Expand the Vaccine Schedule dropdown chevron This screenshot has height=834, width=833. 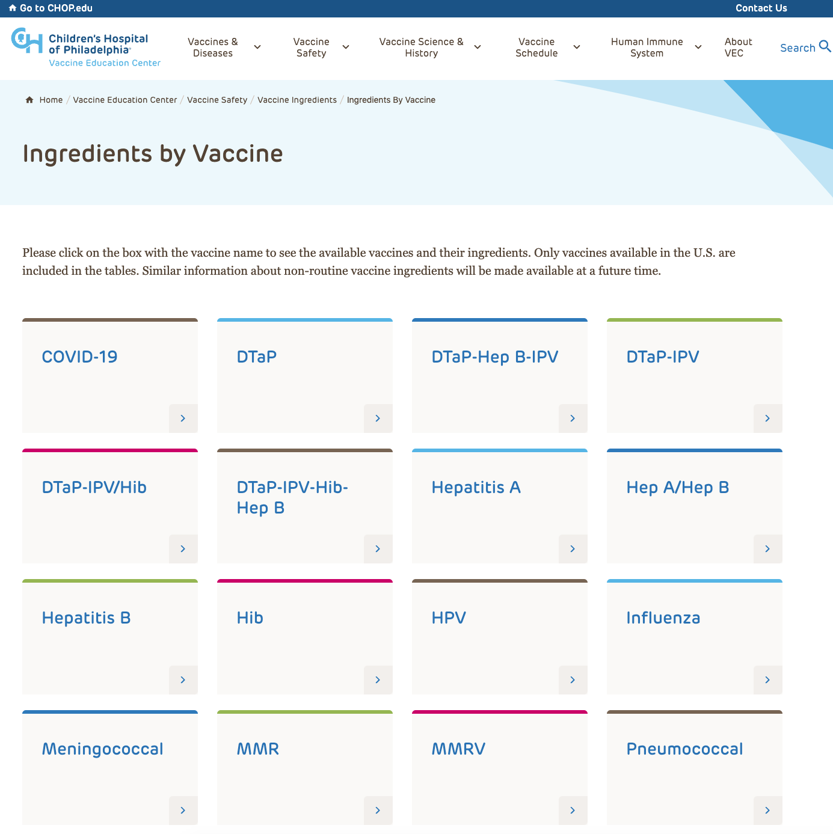[x=577, y=47]
